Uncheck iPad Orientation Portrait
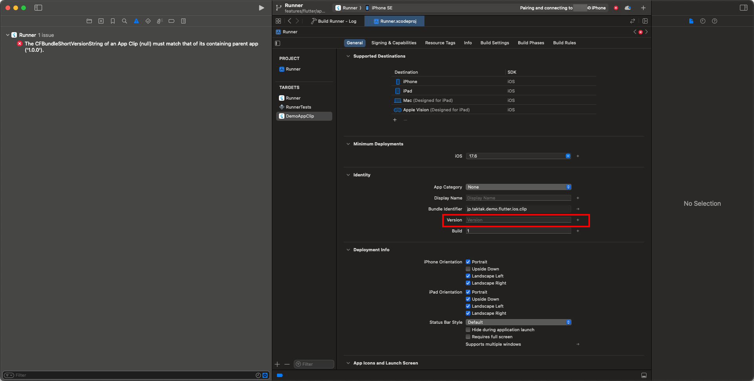Image resolution: width=754 pixels, height=381 pixels. 468,292
